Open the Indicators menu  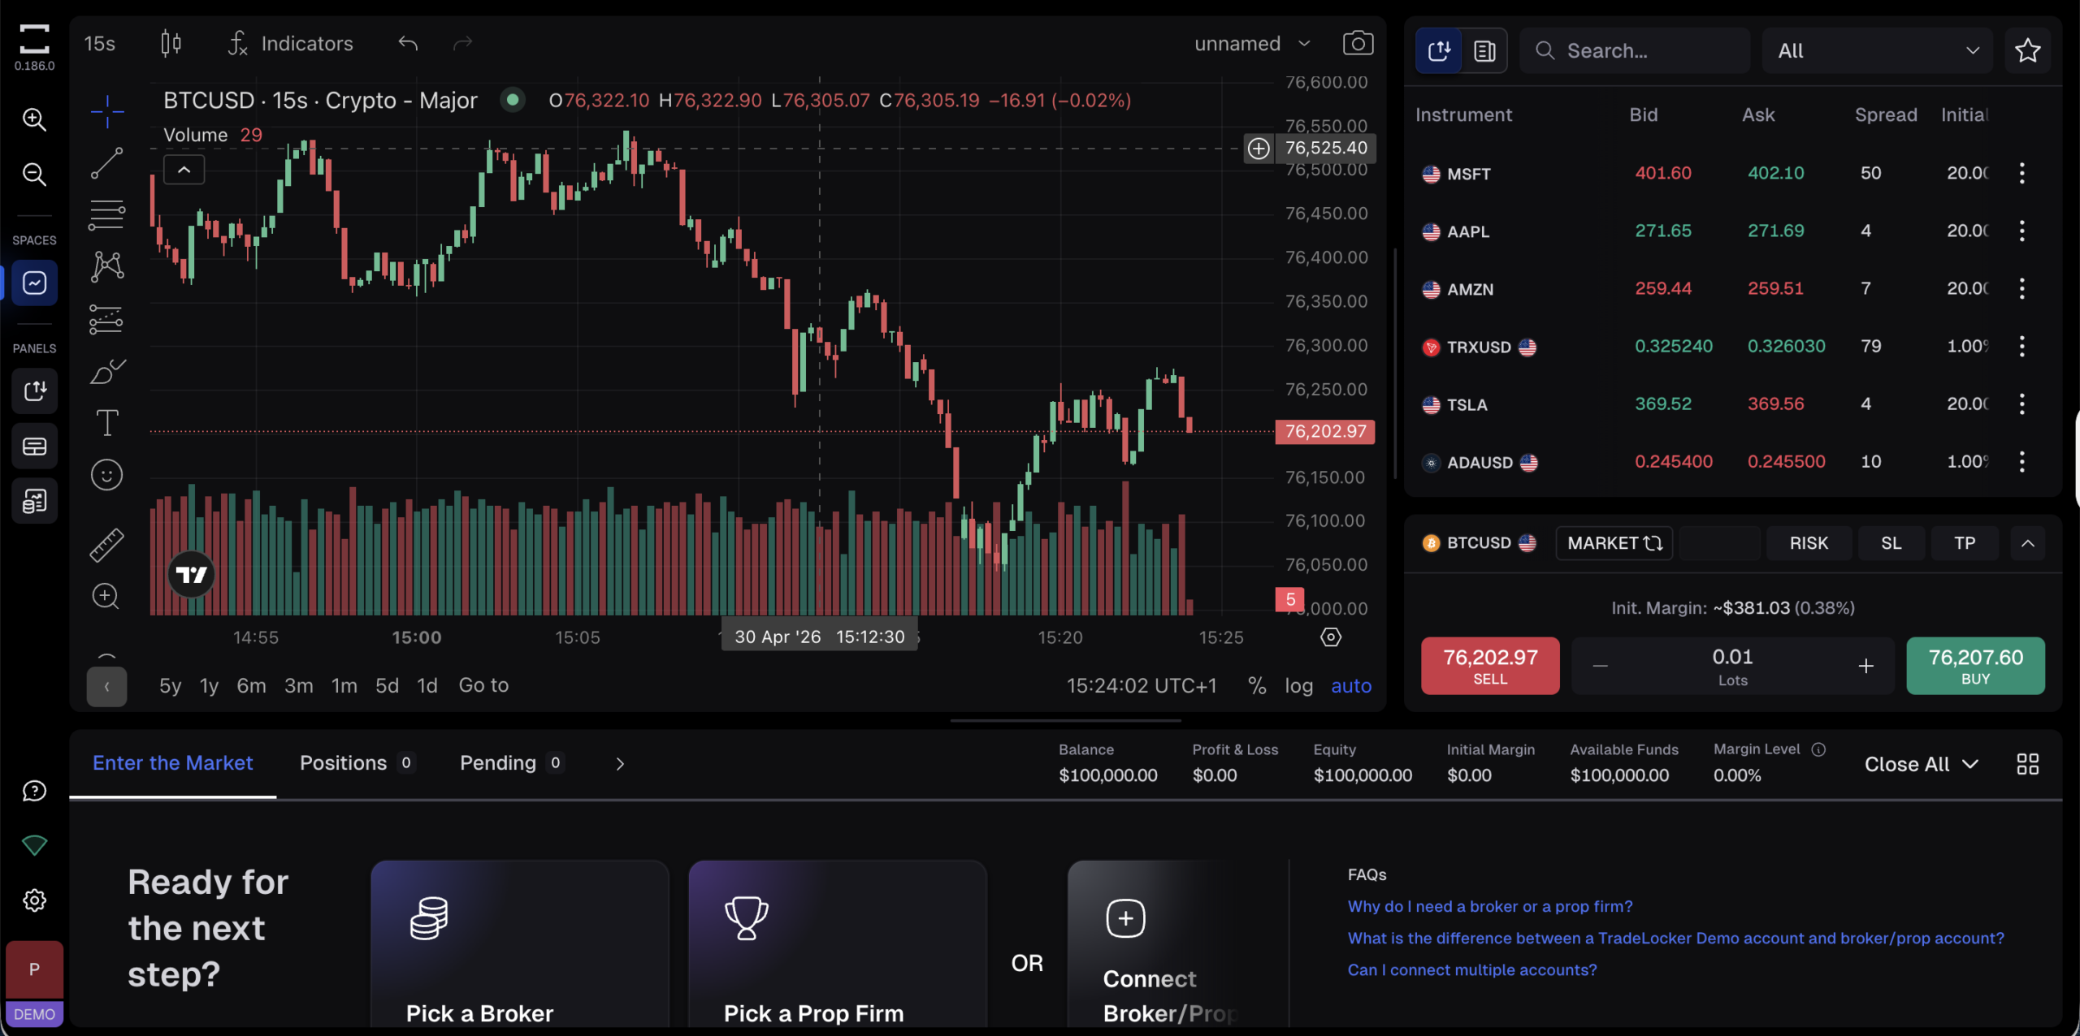tap(290, 43)
